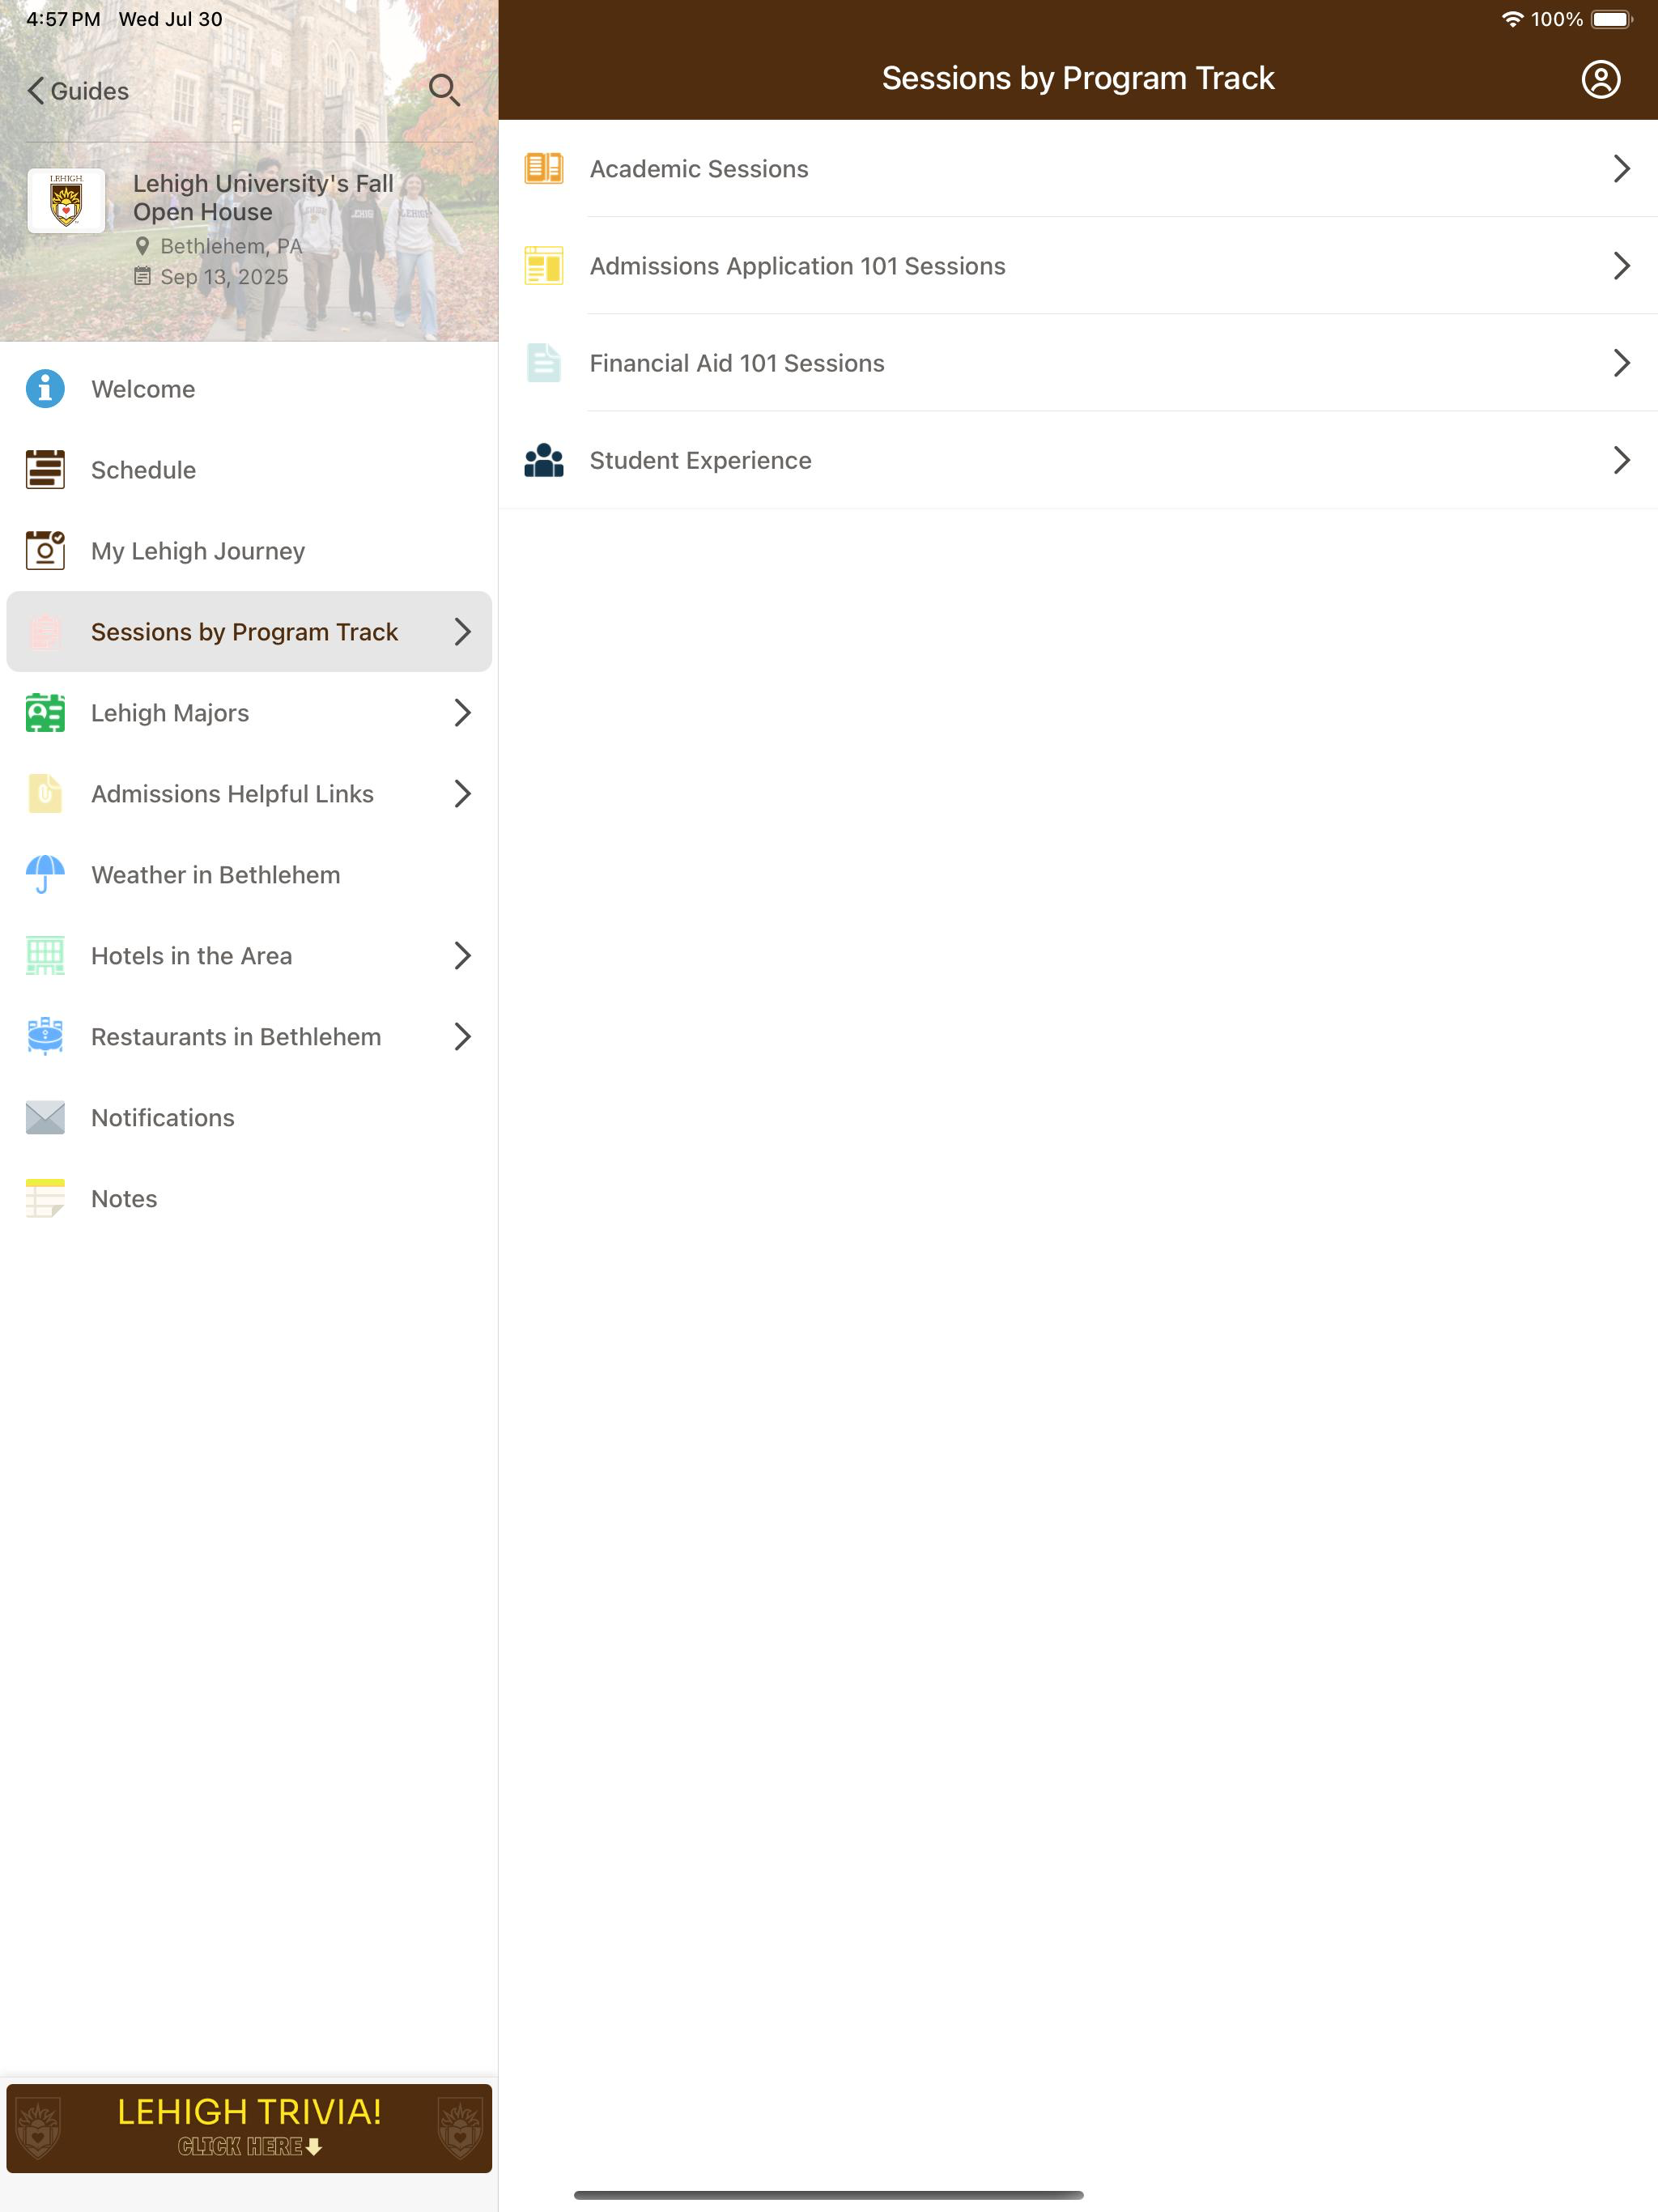Click the Financial Aid document icon

click(x=544, y=363)
